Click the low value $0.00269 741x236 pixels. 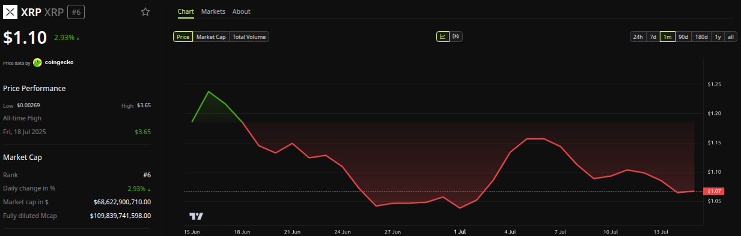coord(28,105)
